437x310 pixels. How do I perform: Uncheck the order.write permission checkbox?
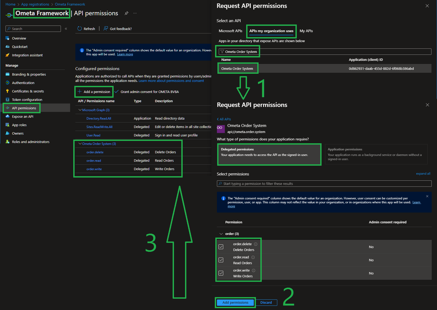[221, 273]
